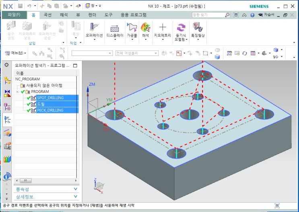This screenshot has width=299, height=212.
Task: Click the 디스플레이 (Display) ribbon icon
Action: coord(115,29)
